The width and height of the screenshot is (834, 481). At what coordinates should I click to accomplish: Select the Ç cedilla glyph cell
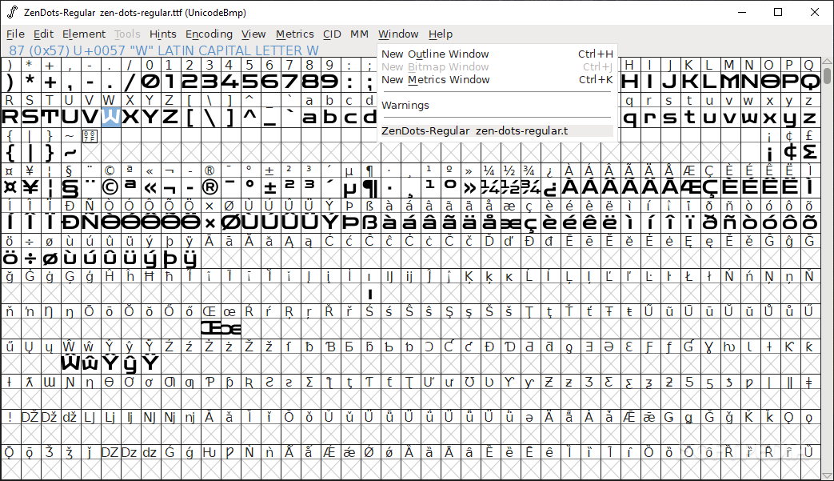[x=709, y=187]
